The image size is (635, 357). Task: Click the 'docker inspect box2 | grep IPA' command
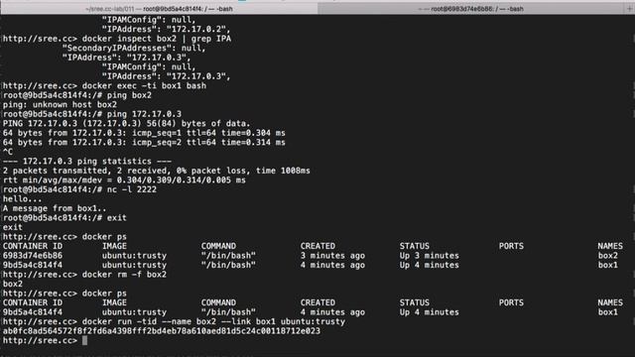click(157, 39)
